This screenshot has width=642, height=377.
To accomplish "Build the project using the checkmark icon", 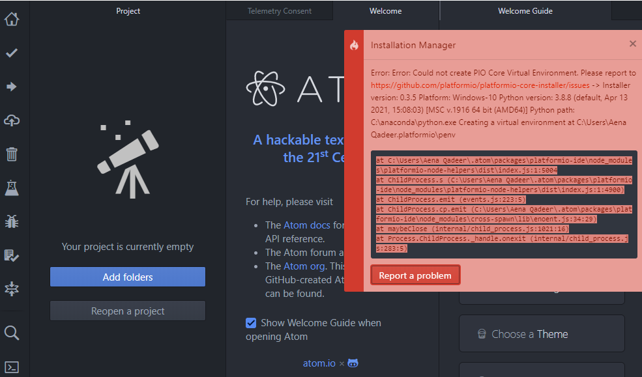I will point(11,53).
